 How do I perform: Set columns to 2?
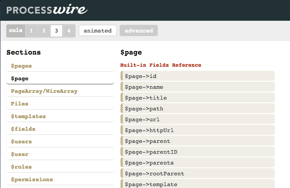pyautogui.click(x=44, y=31)
